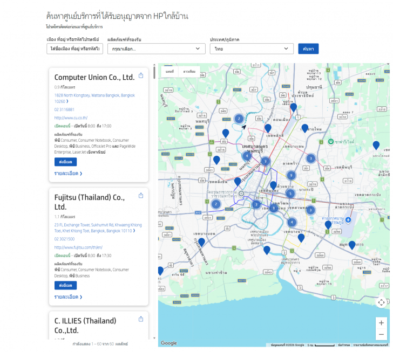Open the cluster marker showing 8
Viewport: 393px width, 352px height.
click(x=274, y=208)
